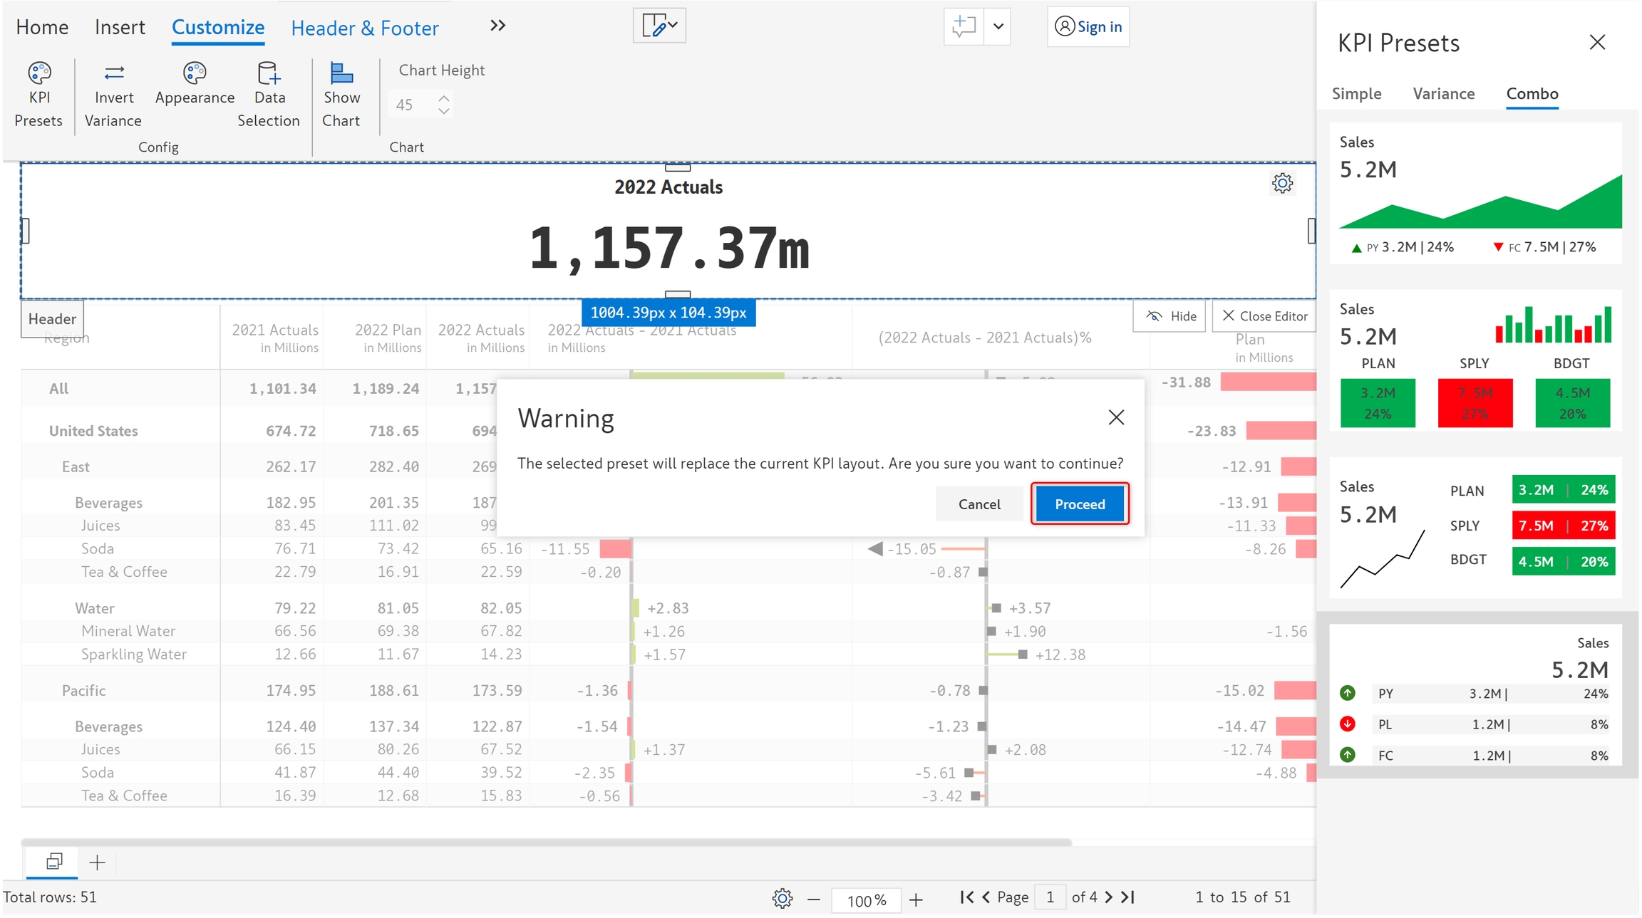
Task: Switch to the Variance presets tab
Action: pos(1443,94)
